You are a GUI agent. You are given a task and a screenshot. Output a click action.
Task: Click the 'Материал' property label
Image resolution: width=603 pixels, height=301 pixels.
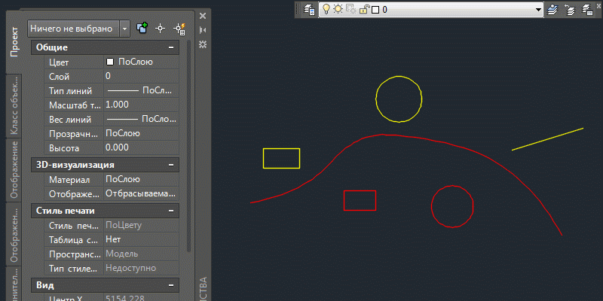(69, 180)
